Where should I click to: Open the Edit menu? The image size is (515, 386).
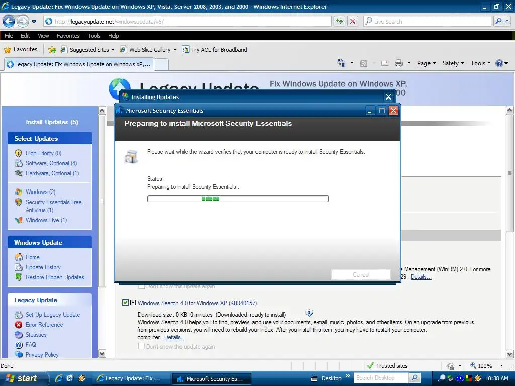click(25, 36)
